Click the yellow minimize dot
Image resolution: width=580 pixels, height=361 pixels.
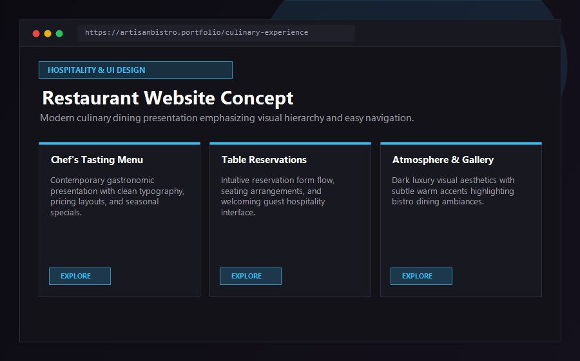(48, 34)
